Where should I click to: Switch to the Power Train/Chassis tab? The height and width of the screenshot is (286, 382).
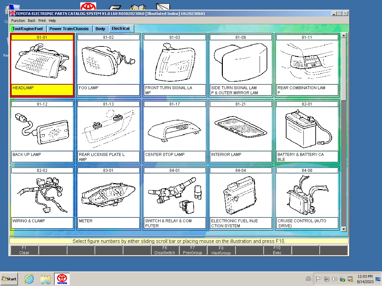coord(69,29)
